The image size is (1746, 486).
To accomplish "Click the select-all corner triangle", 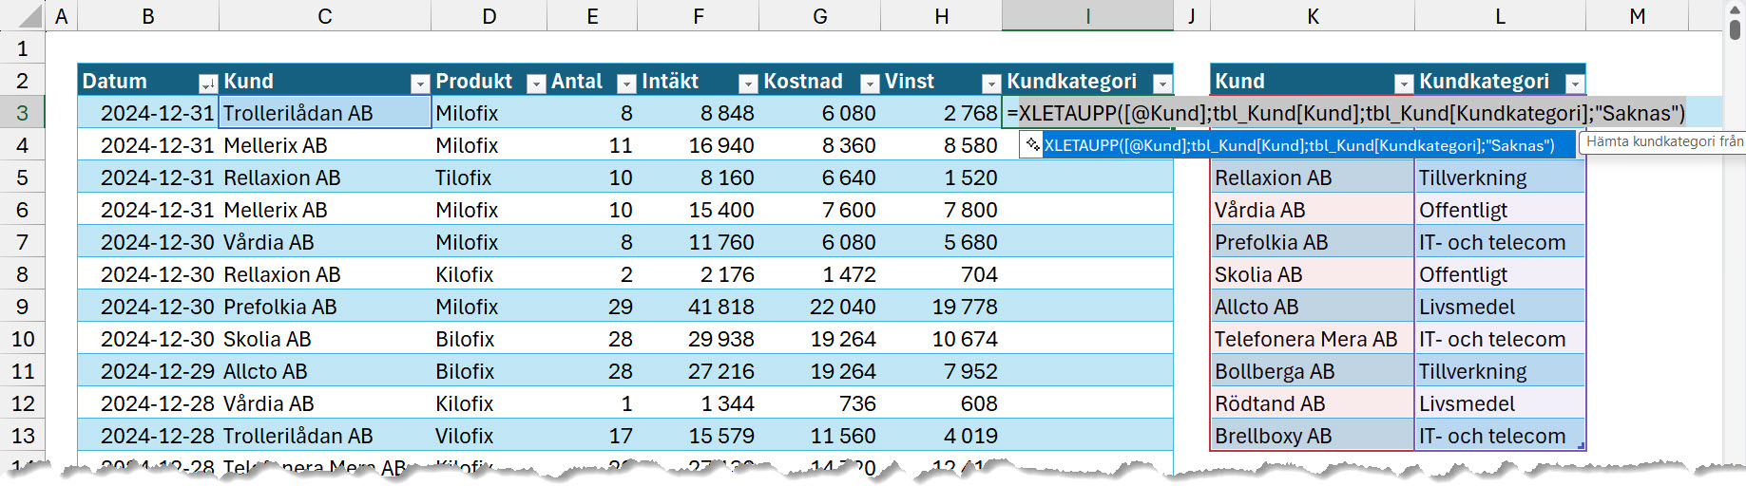I will click(x=31, y=16).
